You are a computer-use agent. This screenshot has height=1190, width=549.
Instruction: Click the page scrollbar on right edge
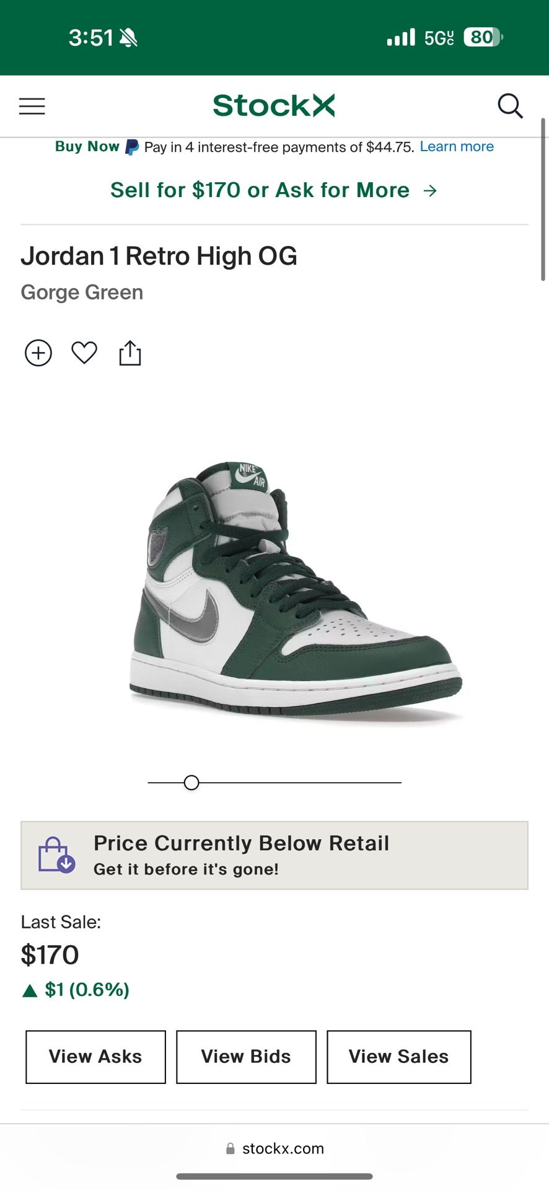[x=543, y=198]
